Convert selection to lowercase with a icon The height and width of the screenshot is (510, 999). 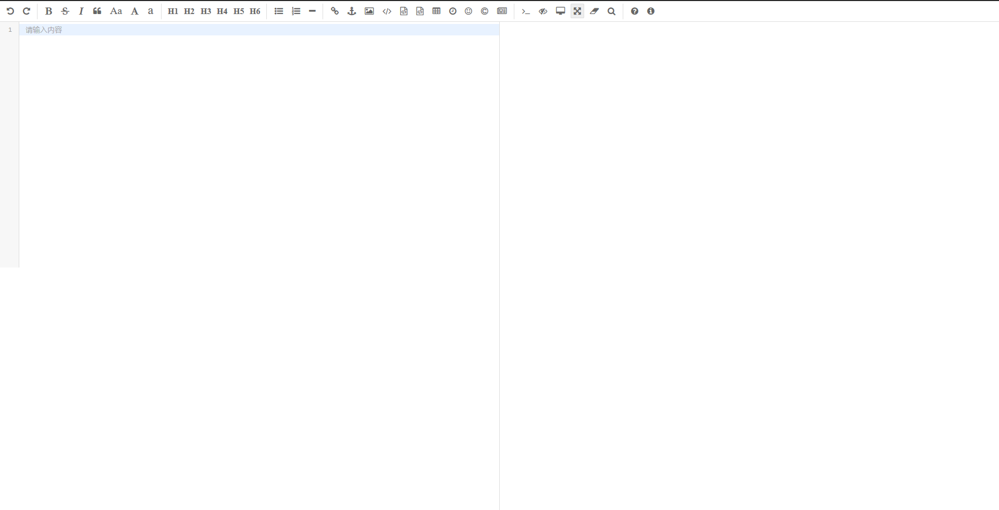coord(151,11)
